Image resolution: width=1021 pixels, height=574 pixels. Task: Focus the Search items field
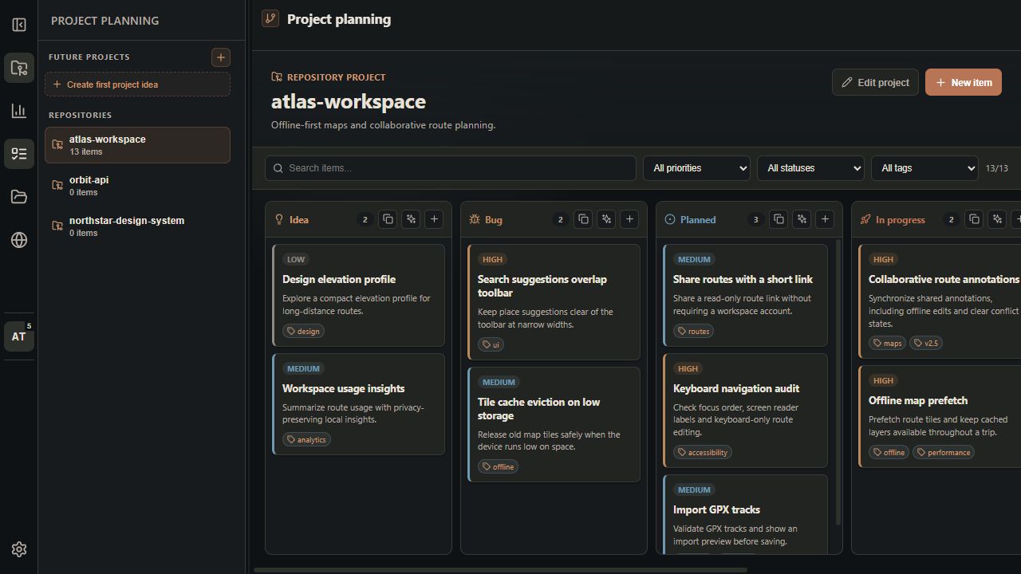tap(451, 168)
